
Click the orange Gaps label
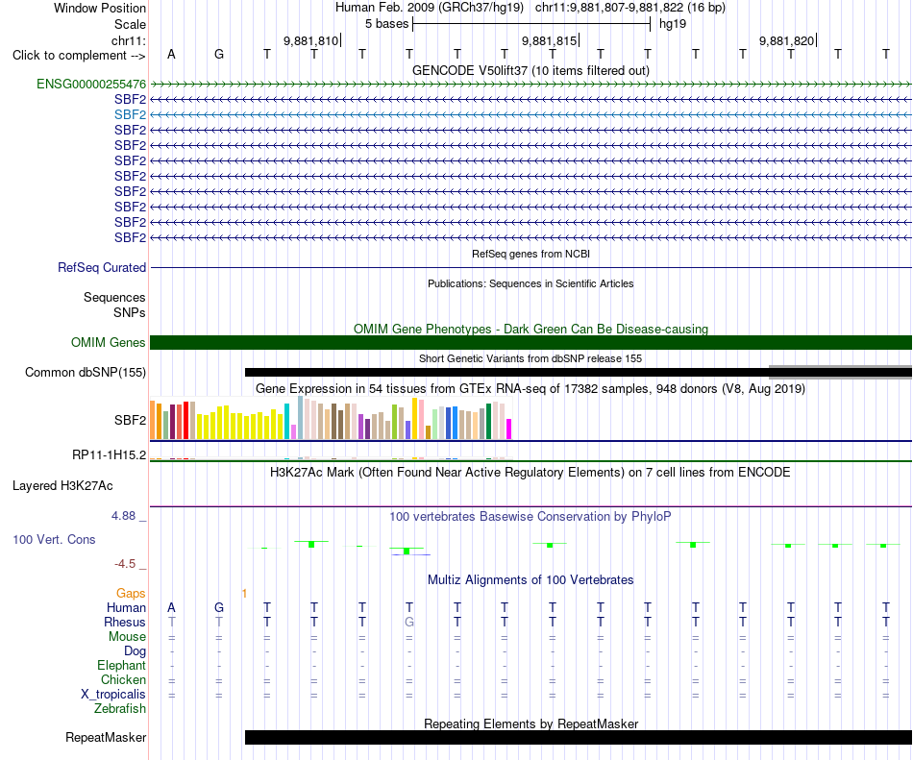pyautogui.click(x=131, y=593)
